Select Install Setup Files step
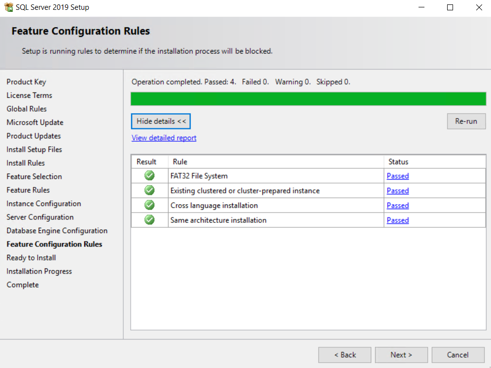 pyautogui.click(x=35, y=150)
